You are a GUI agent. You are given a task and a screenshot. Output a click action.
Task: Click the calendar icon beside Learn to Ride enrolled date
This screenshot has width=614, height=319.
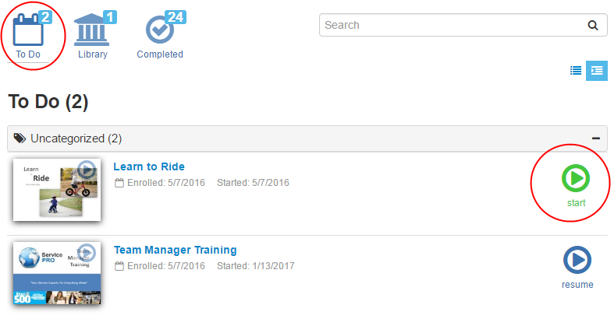[x=119, y=183]
